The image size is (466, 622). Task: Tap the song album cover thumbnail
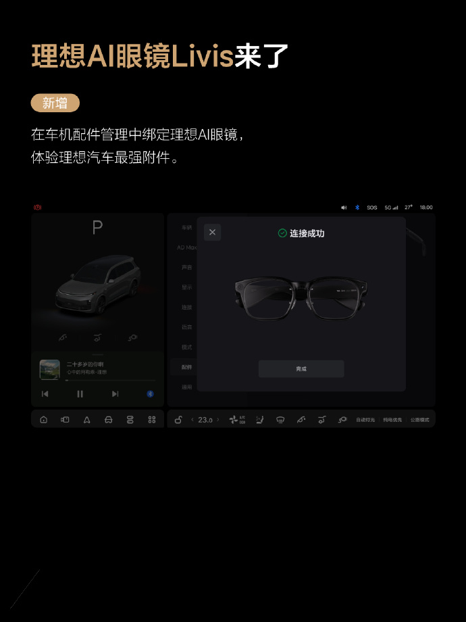pos(49,370)
